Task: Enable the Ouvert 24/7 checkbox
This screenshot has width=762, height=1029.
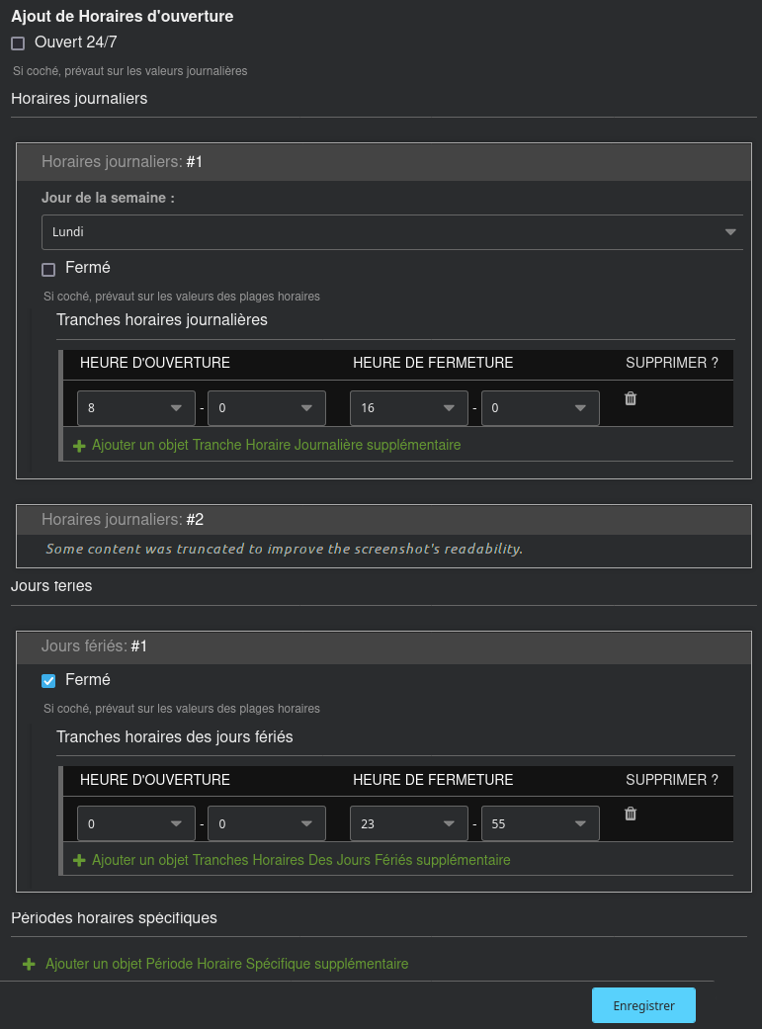Action: (x=18, y=43)
